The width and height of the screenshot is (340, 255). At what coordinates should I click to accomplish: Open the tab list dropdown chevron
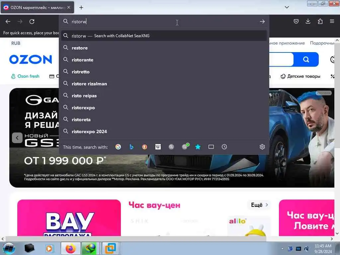pos(287,7)
